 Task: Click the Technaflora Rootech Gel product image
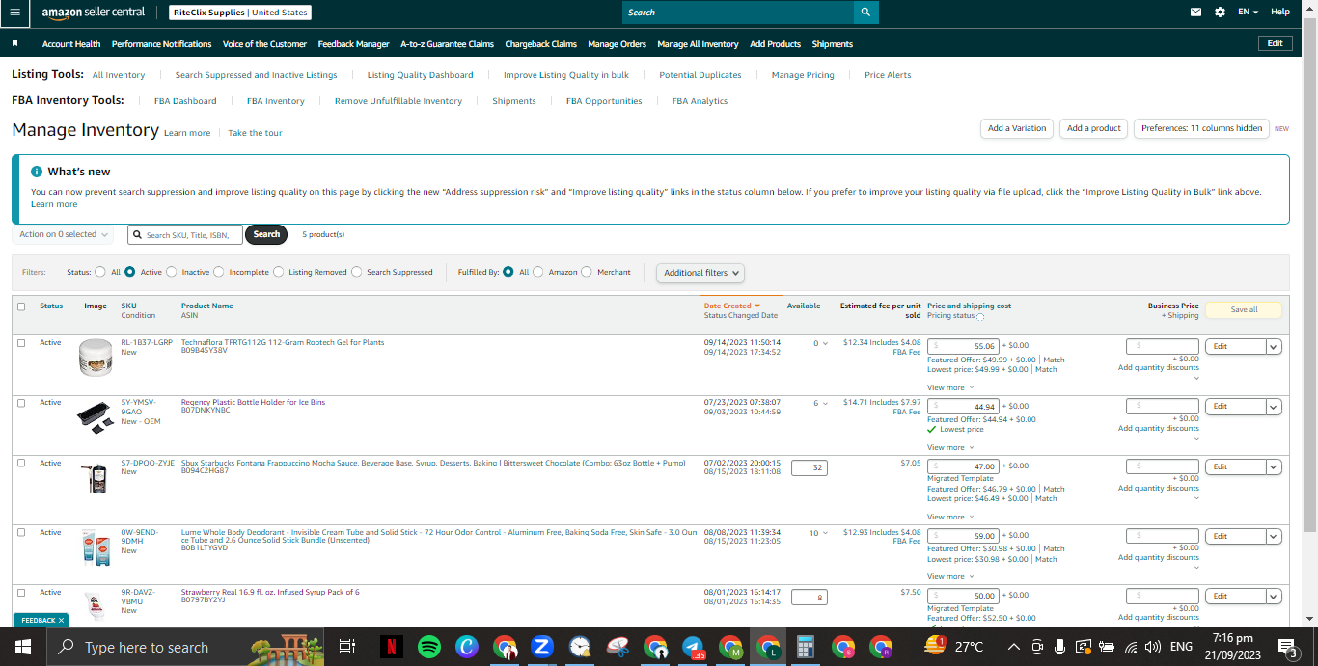coord(96,358)
